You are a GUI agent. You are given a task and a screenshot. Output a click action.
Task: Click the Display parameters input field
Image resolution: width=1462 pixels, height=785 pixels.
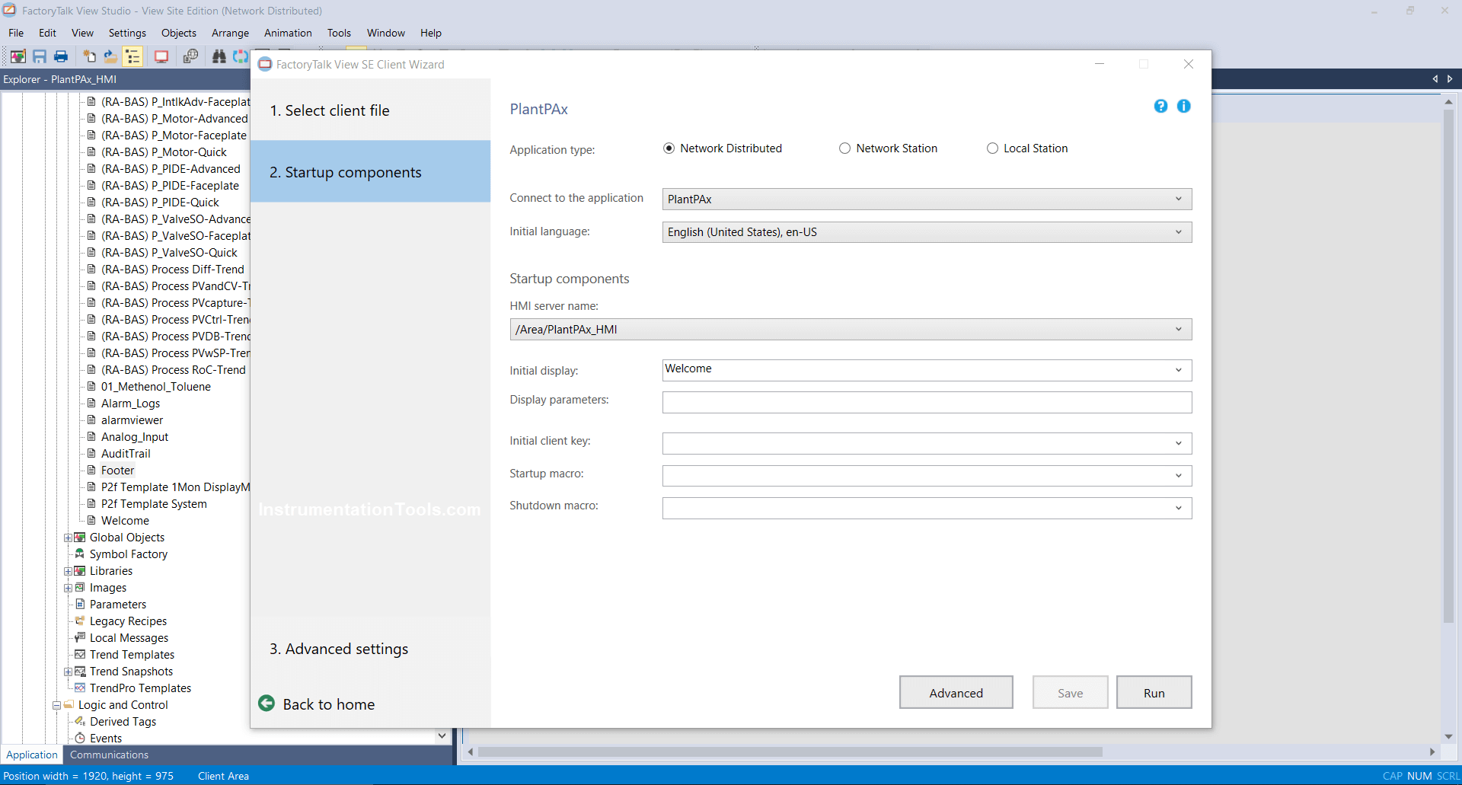pyautogui.click(x=927, y=403)
